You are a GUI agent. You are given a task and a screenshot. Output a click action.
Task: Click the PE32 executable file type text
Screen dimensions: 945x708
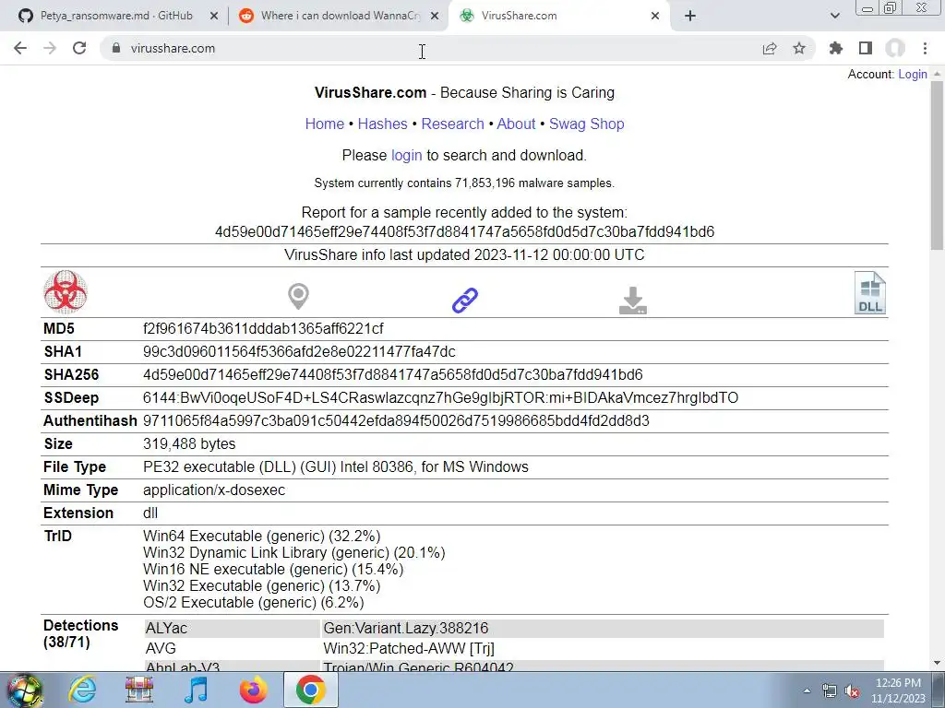tap(336, 467)
